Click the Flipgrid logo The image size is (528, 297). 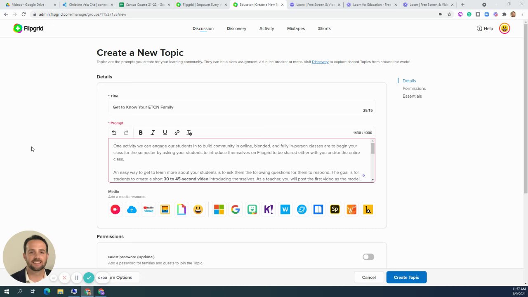pos(28,28)
